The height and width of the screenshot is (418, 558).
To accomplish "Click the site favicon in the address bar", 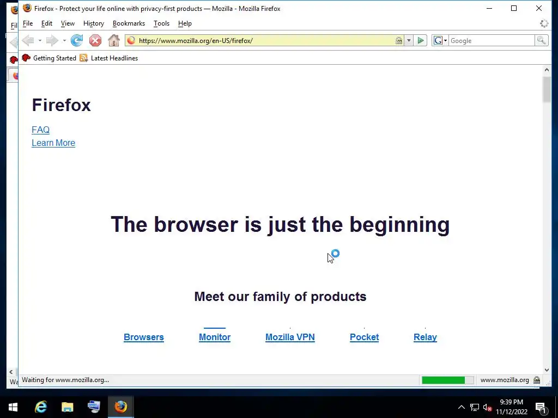I will pyautogui.click(x=131, y=40).
